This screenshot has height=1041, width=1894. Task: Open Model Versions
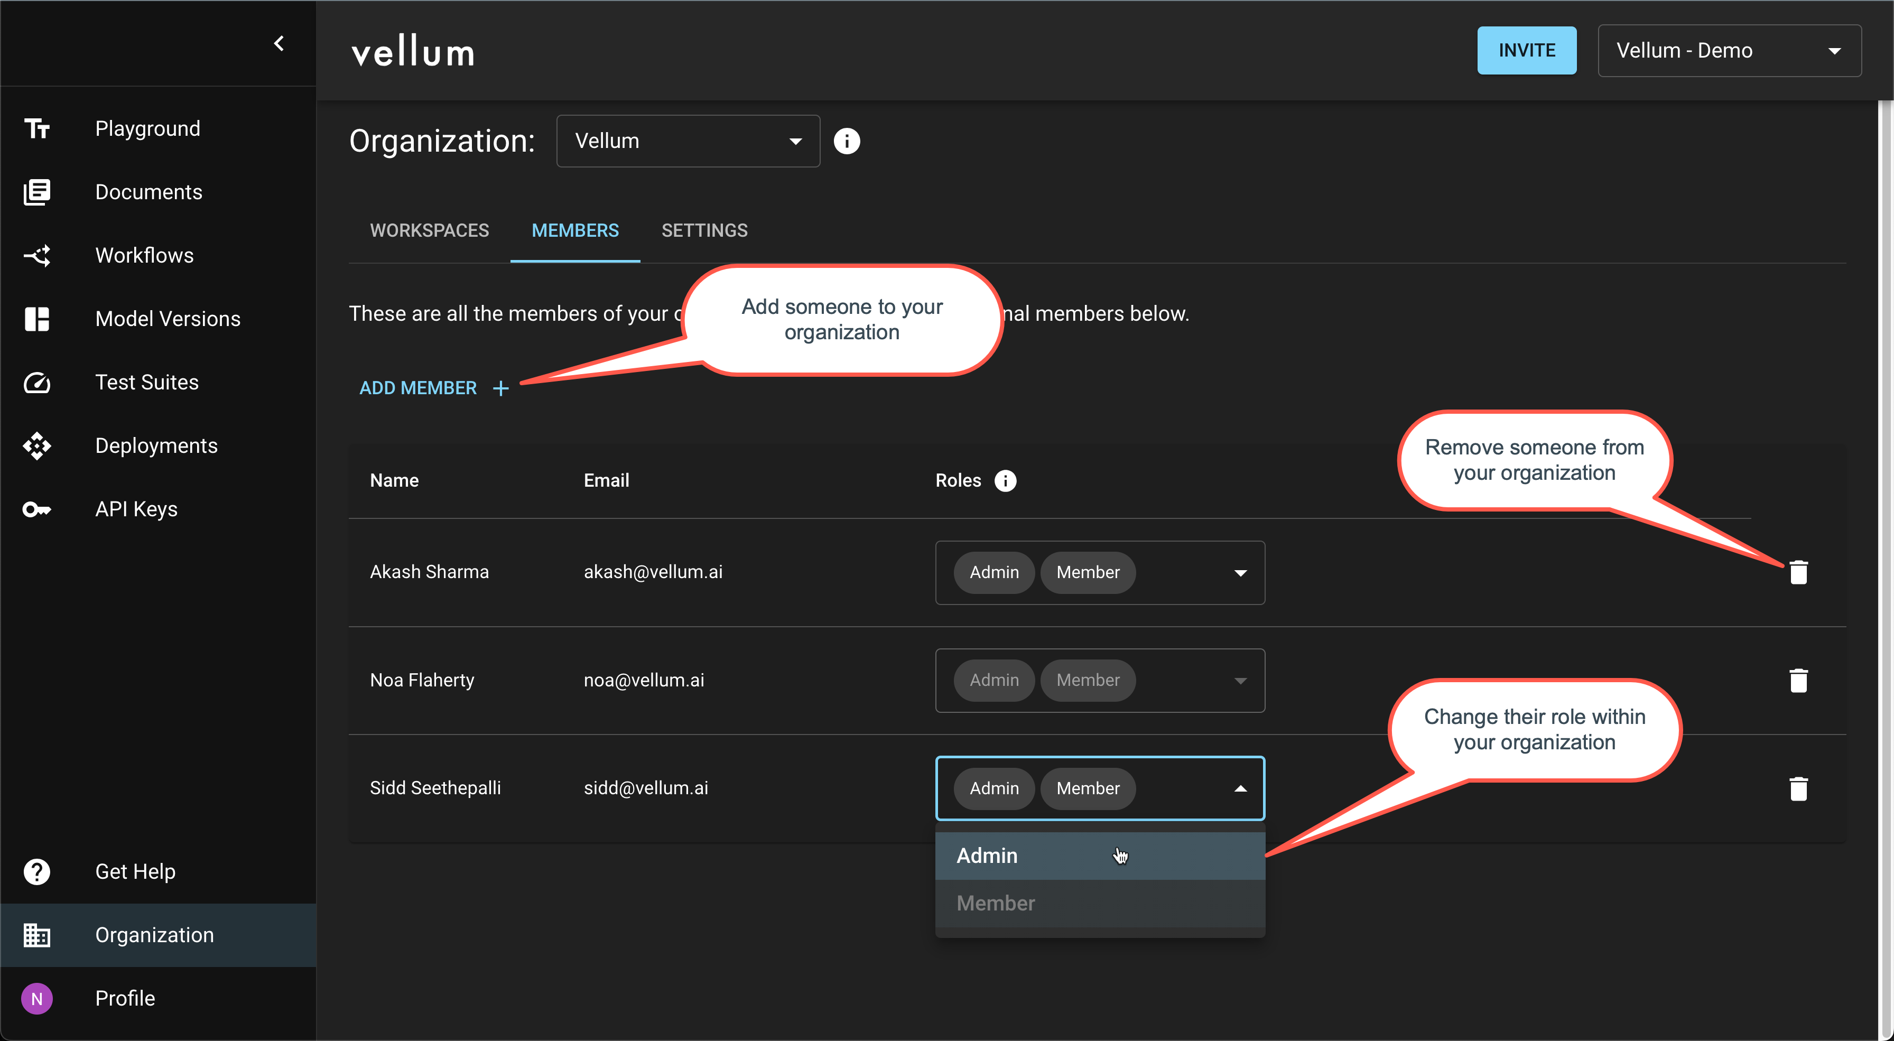[x=167, y=318]
